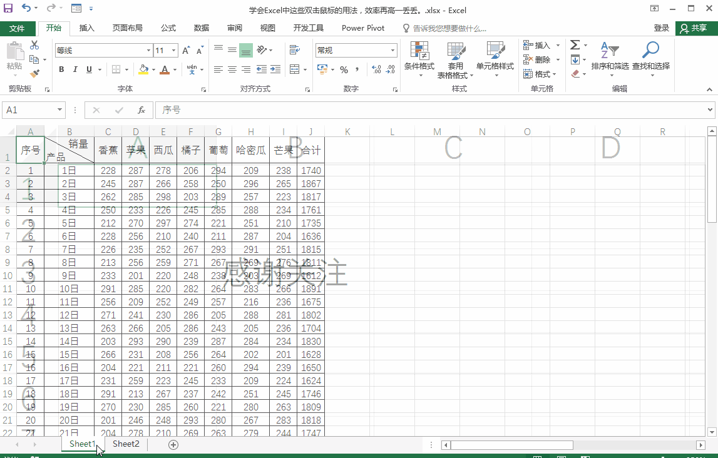Toggle middle vertical alignment
Image resolution: width=718 pixels, height=458 pixels.
pyautogui.click(x=232, y=49)
